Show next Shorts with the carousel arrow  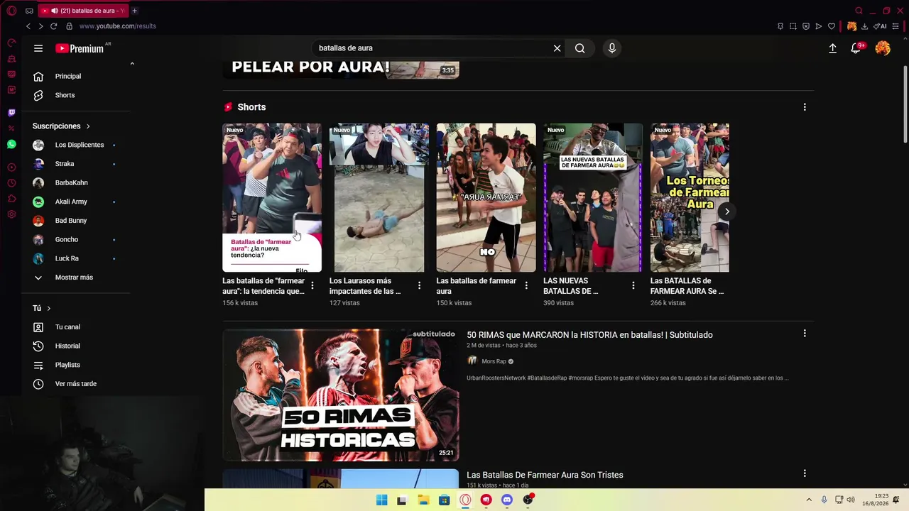coord(726,211)
